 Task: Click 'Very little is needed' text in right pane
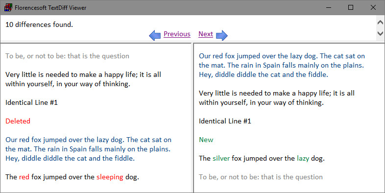277,98
